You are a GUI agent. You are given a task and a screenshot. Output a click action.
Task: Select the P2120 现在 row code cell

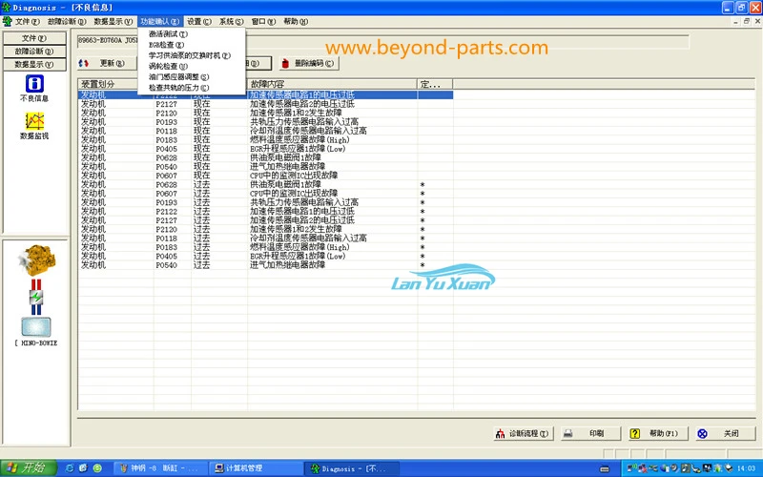(166, 113)
